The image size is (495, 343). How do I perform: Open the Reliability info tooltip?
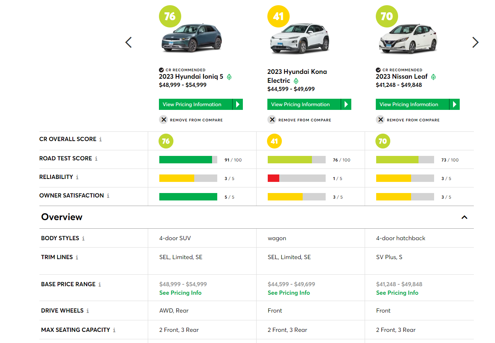tap(77, 177)
